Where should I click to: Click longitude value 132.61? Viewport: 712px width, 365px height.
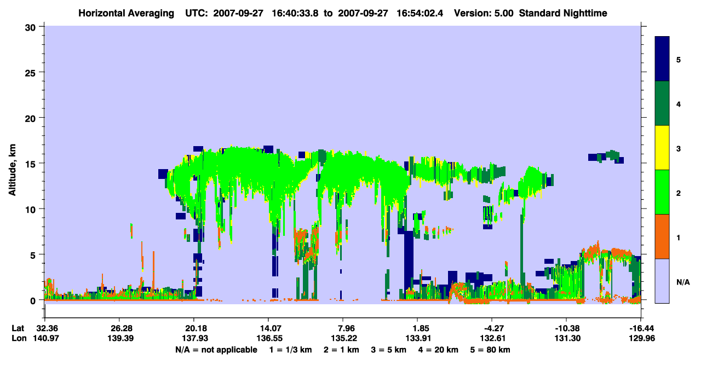[492, 339]
